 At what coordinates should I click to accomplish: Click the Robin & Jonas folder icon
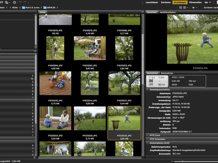point(23,8)
